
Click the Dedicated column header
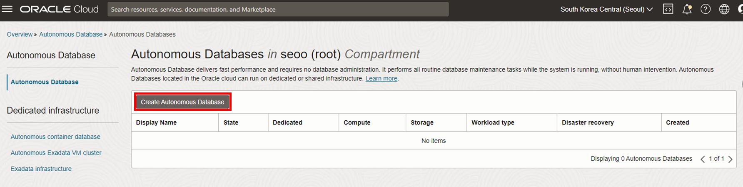click(x=303, y=122)
